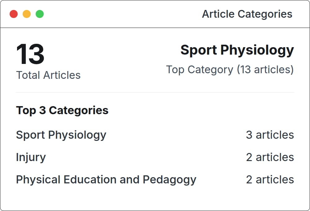Click the Top 3 Categories heading
The height and width of the screenshot is (211, 310).
(62, 110)
